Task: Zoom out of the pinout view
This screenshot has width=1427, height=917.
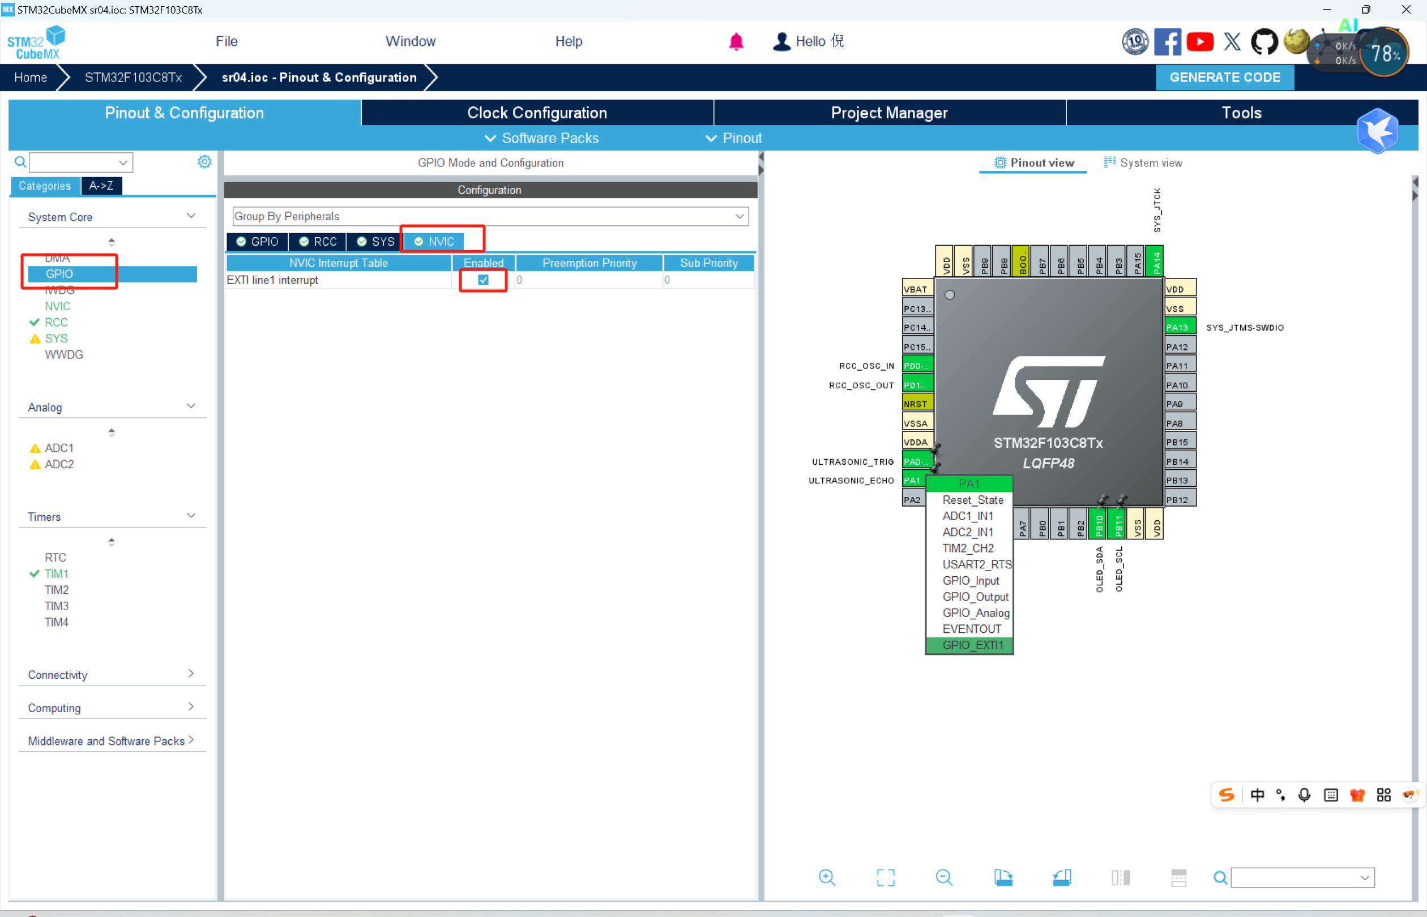Action: point(944,877)
